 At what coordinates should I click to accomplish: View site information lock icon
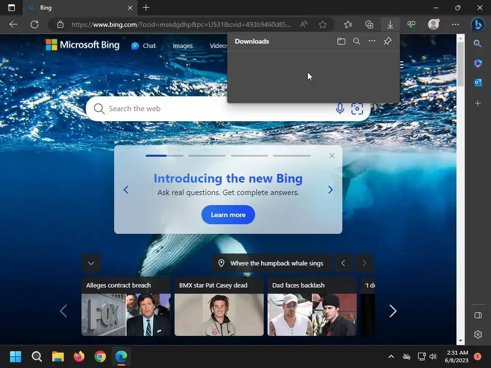(x=60, y=24)
